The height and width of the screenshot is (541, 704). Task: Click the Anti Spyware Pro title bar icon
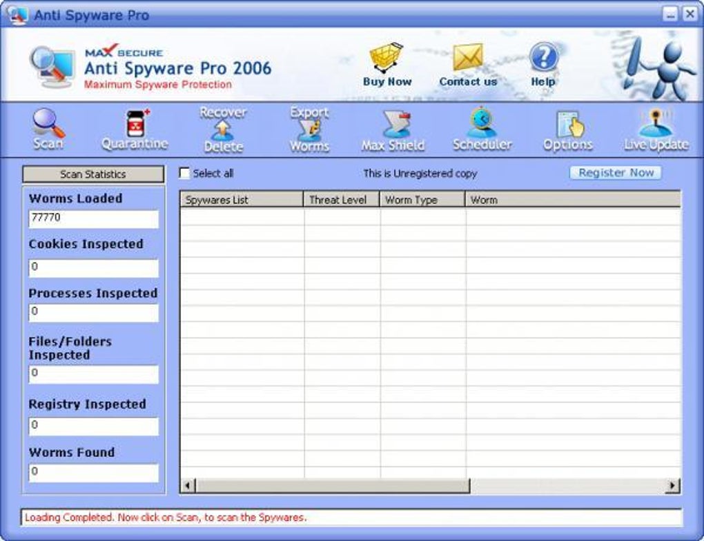tap(17, 14)
